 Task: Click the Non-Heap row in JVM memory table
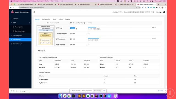coord(68,68)
